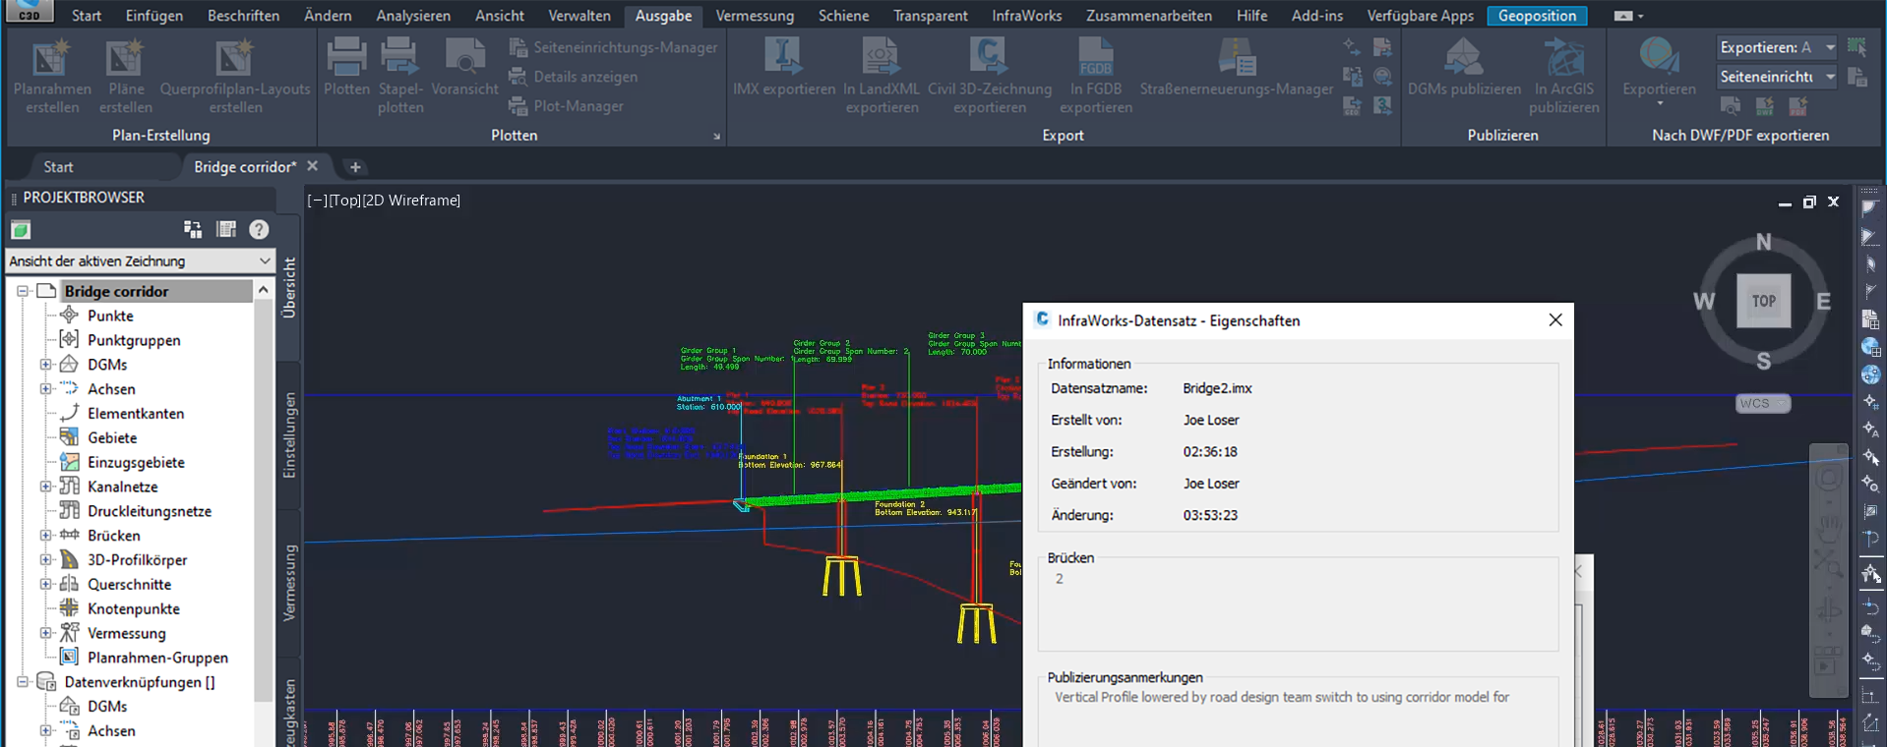Viewport: 1887px width, 747px height.
Task: Click the green window-selection icon beside Exportieren: A
Action: point(1857,47)
